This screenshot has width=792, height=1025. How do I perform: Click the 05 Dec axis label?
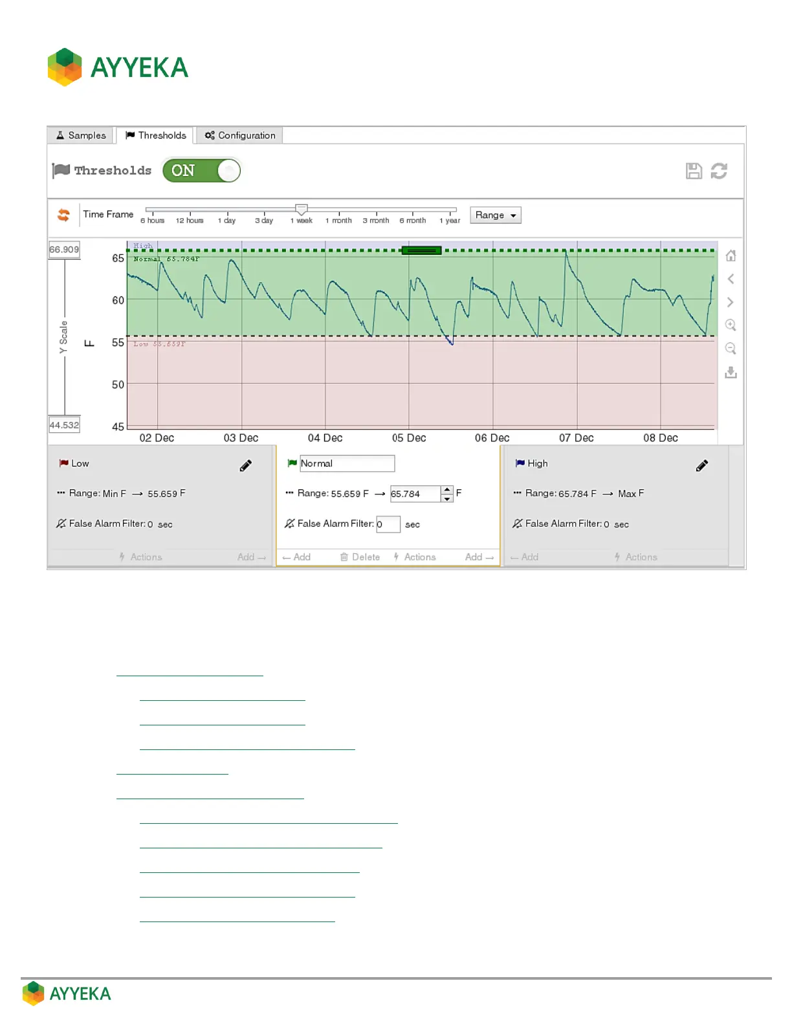point(409,438)
